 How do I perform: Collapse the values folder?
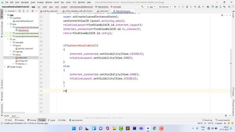[x=11, y=55]
